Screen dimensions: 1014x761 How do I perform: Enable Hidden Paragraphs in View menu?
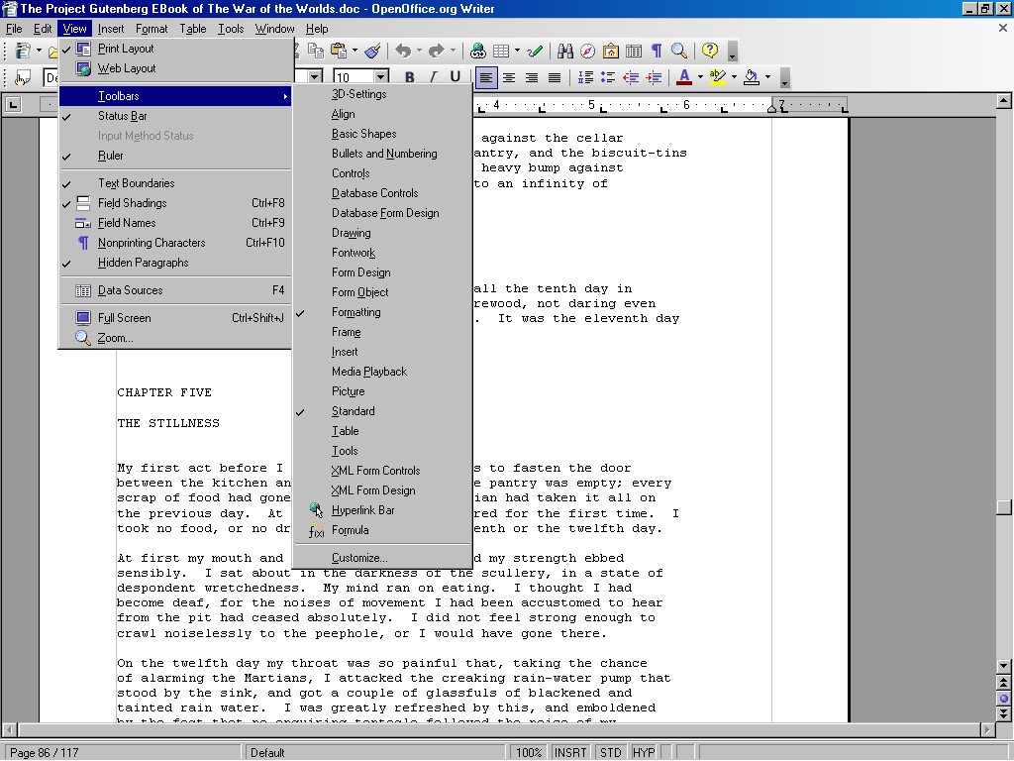143,263
